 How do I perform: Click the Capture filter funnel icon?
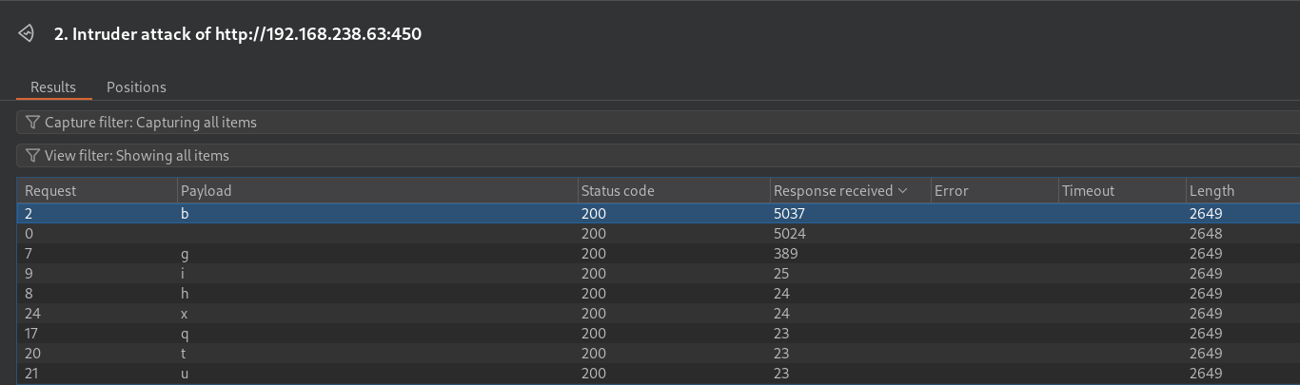[33, 123]
